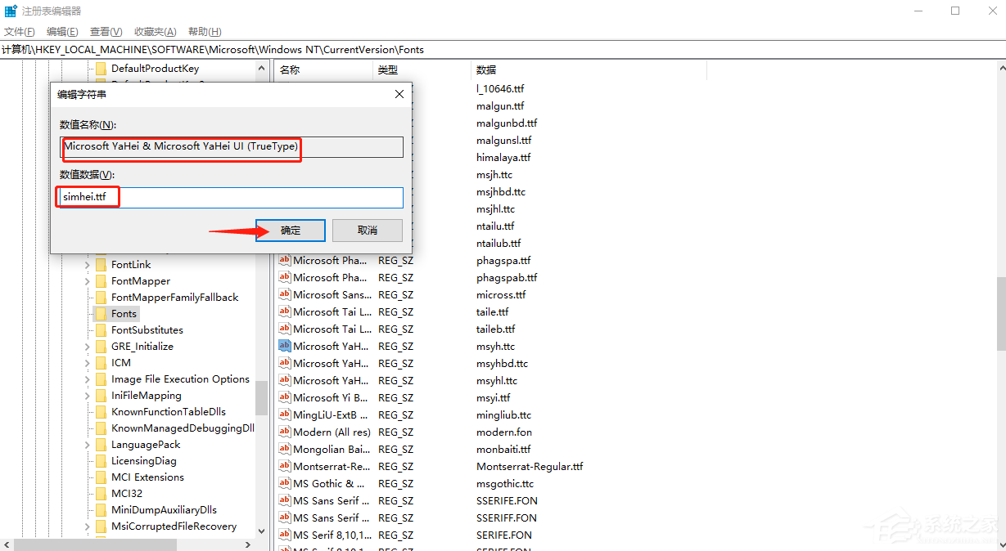Click the FontSubstitutes folder icon
This screenshot has width=1006, height=551.
point(100,329)
